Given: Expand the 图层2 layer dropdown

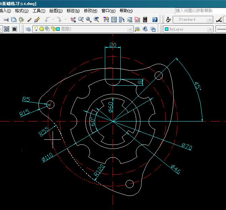Looking at the screenshot, I should tap(130, 29).
